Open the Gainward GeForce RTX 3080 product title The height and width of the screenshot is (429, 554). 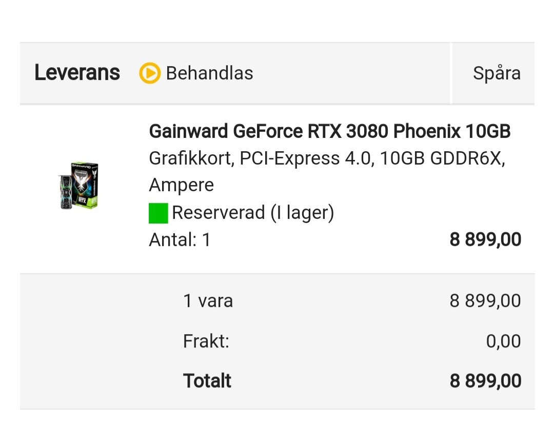329,132
